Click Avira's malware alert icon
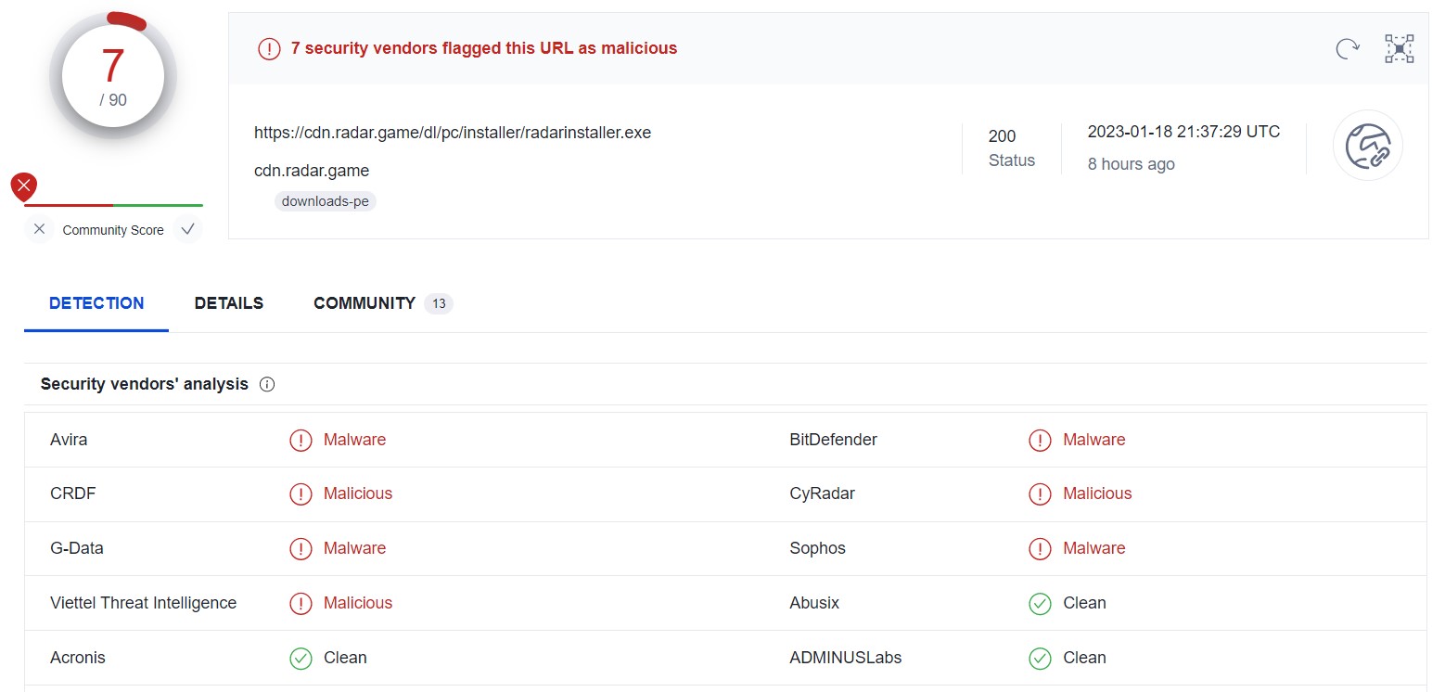1445x692 pixels. pos(301,440)
